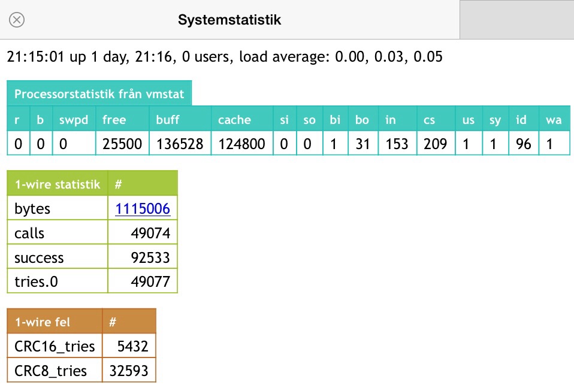Click the cs value 209
Viewport: 574px width, 388px height.
pyautogui.click(x=436, y=144)
